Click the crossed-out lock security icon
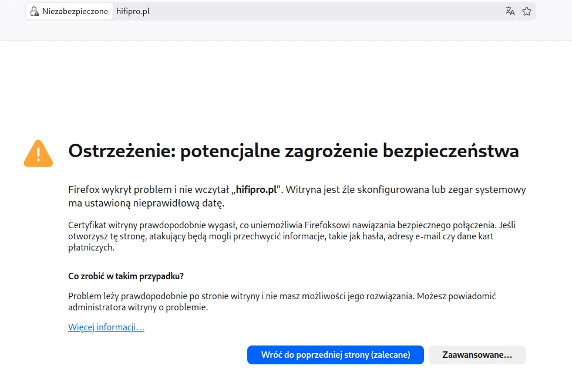572x386 pixels. pos(35,11)
